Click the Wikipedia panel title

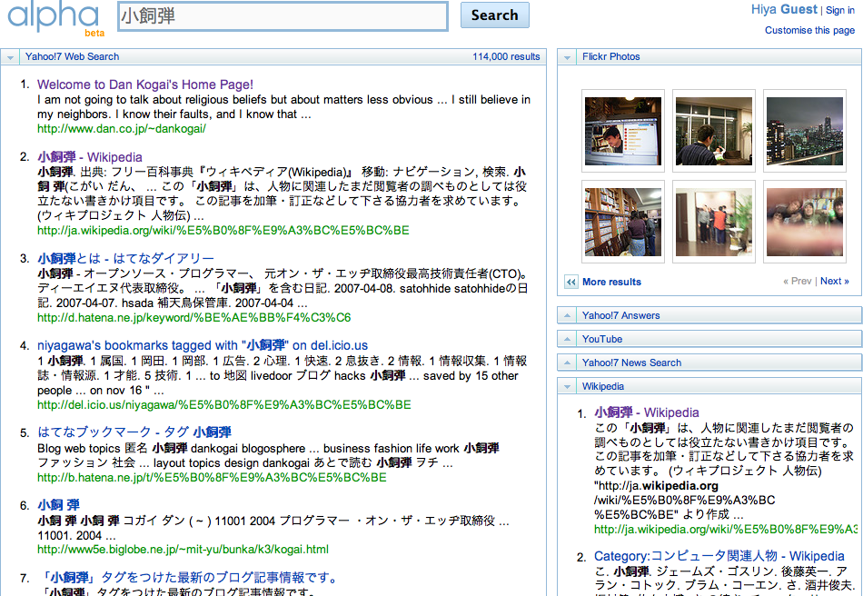tap(603, 386)
